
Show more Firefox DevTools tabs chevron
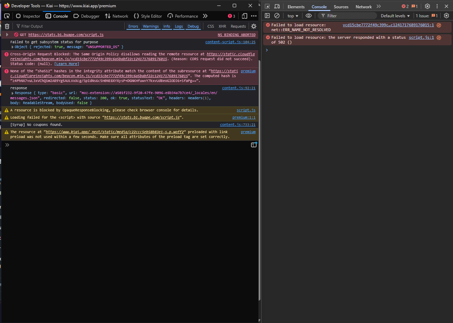[205, 16]
